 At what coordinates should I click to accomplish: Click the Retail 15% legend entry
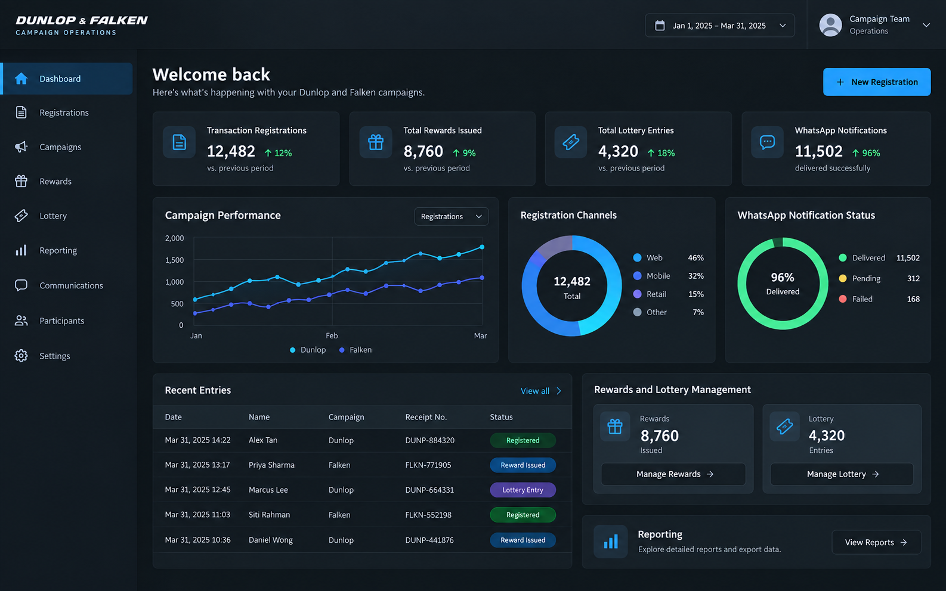coord(669,294)
